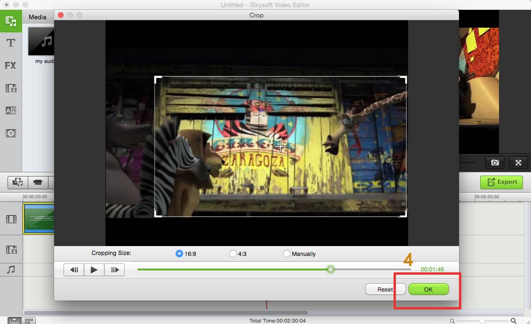531x324 pixels.
Task: Click the camcorder record toolbar icon
Action: click(x=38, y=182)
